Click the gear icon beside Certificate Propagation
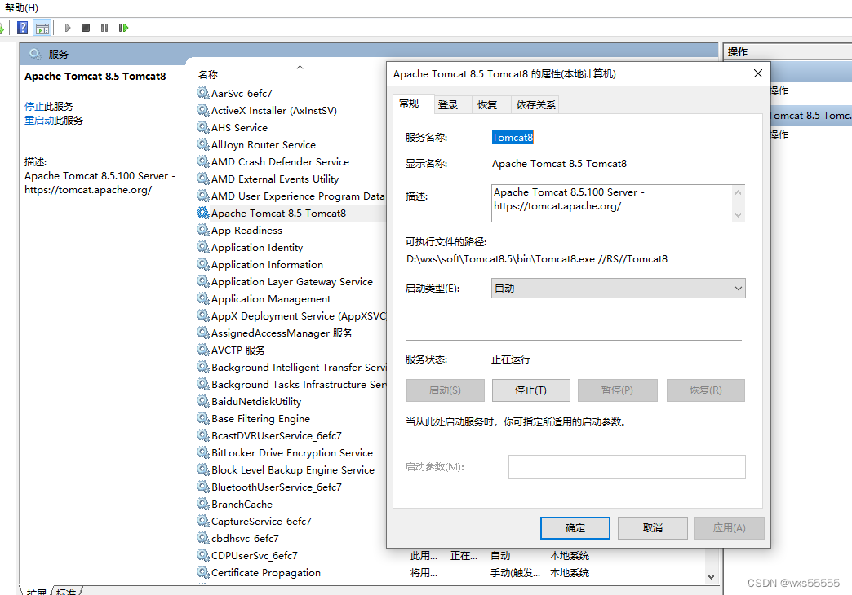852x595 pixels. [x=202, y=572]
